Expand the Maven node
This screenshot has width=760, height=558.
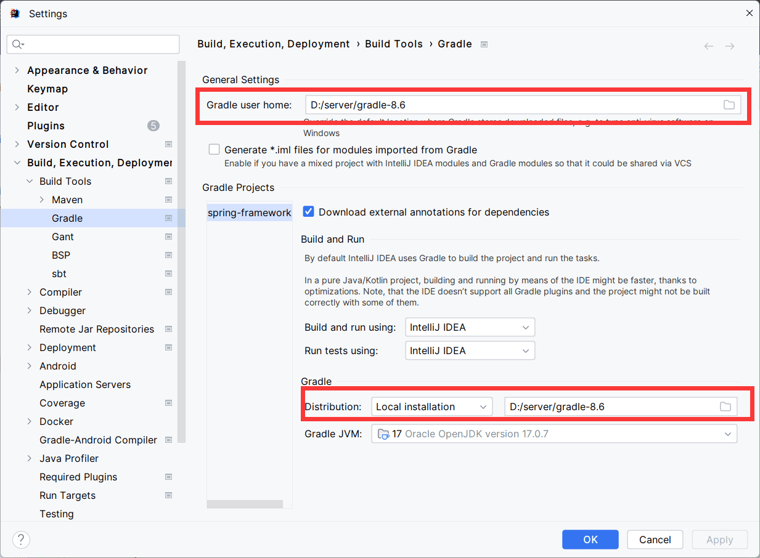(41, 200)
